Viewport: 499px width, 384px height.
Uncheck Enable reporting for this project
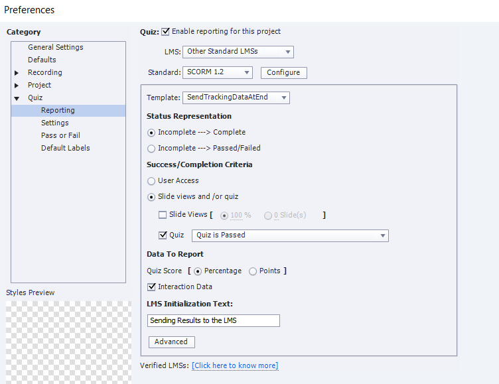pos(165,32)
